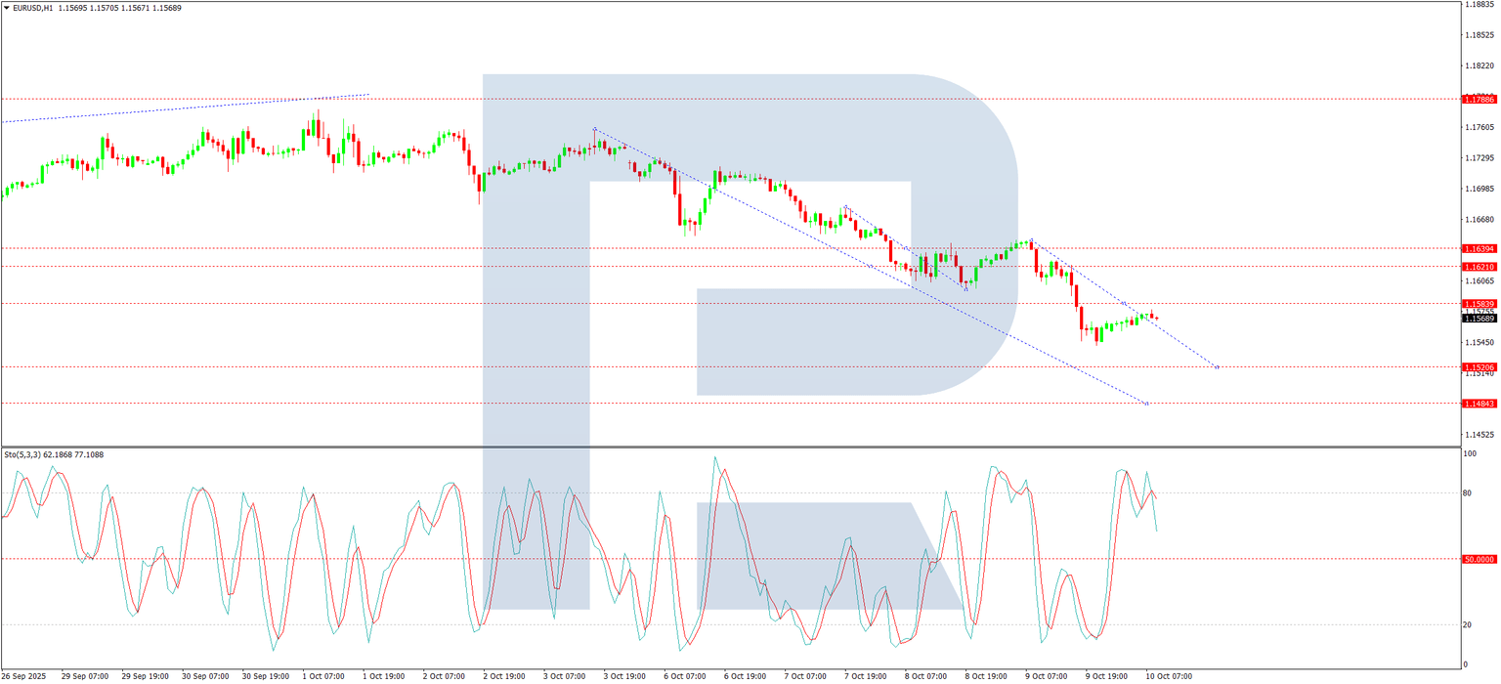This screenshot has height=684, width=1501.
Task: Click the small triangle before EURUSD,H1 title
Action: tap(6, 8)
